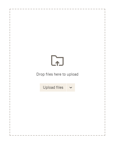
Task: Select the folder with upward arrow icon
Action: tap(57, 60)
